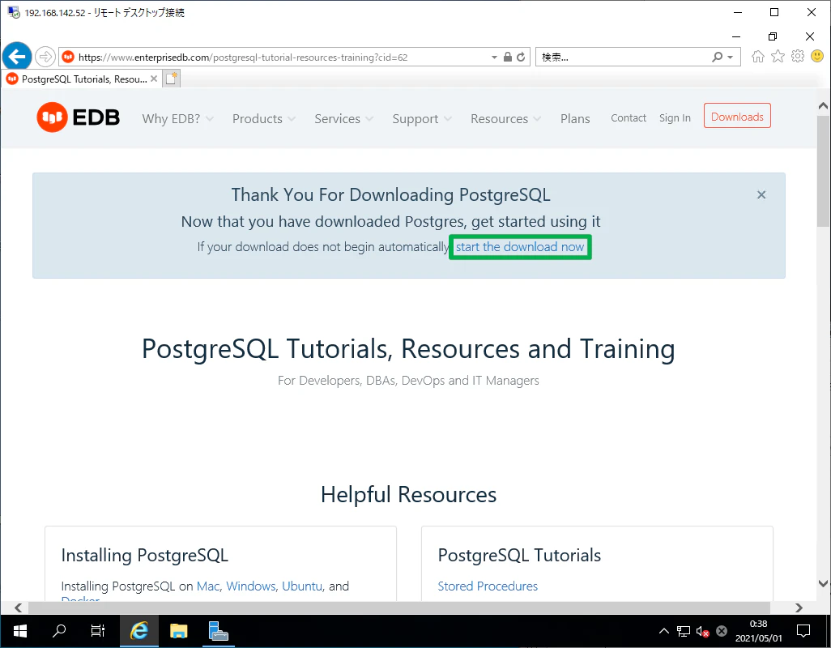The width and height of the screenshot is (831, 648).
Task: Click the muted volume icon in tray
Action: point(703,631)
